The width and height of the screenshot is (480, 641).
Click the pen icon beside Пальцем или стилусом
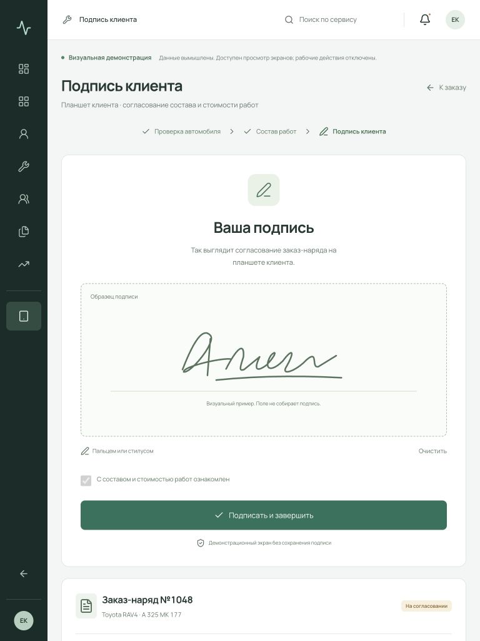[85, 451]
